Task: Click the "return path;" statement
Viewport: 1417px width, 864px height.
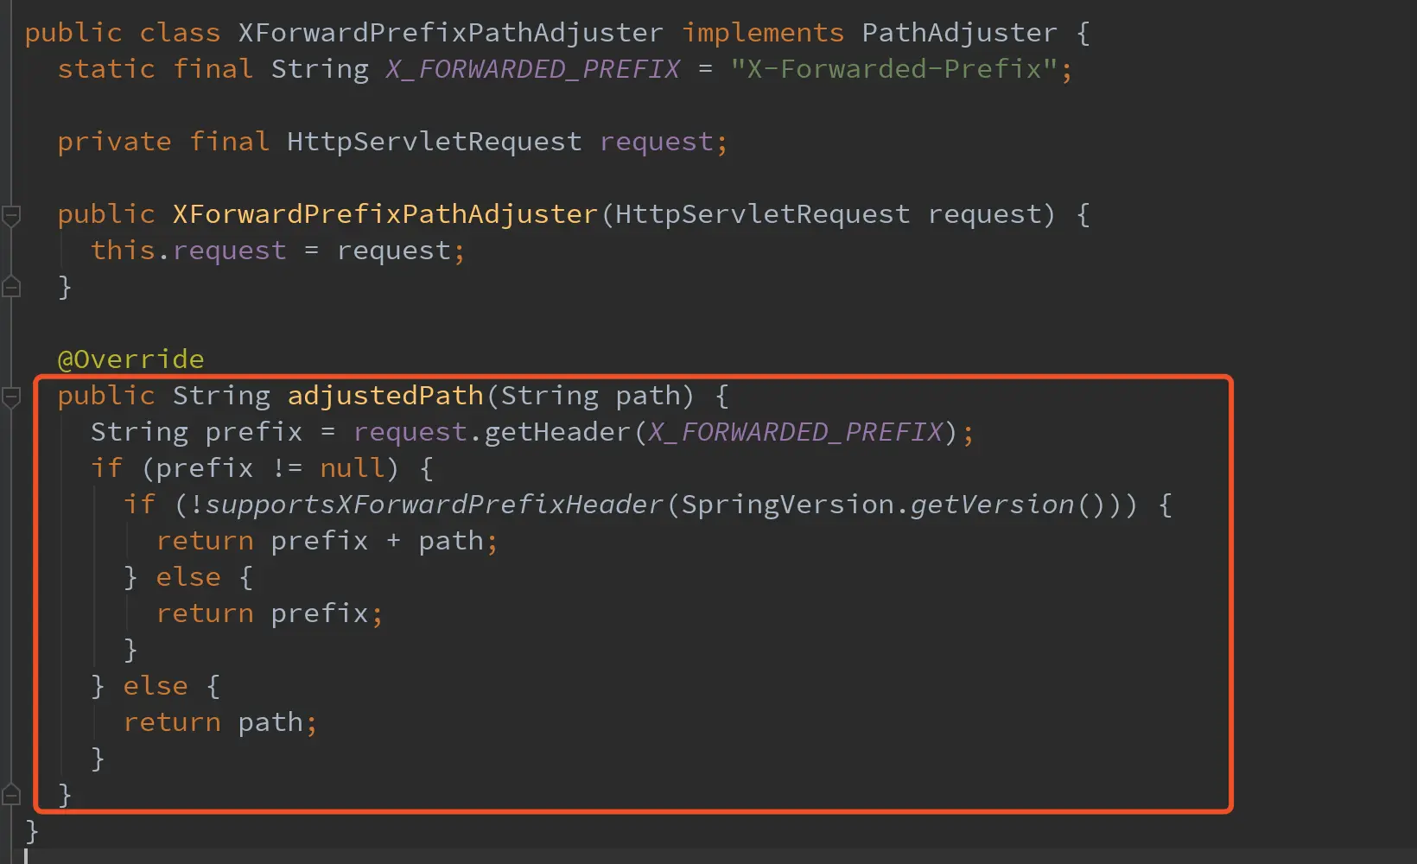Action: coord(220,722)
